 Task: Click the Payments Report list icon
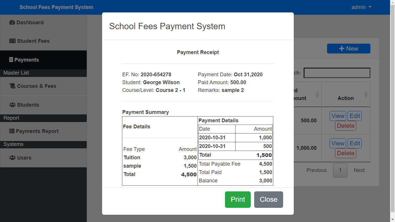(12, 131)
